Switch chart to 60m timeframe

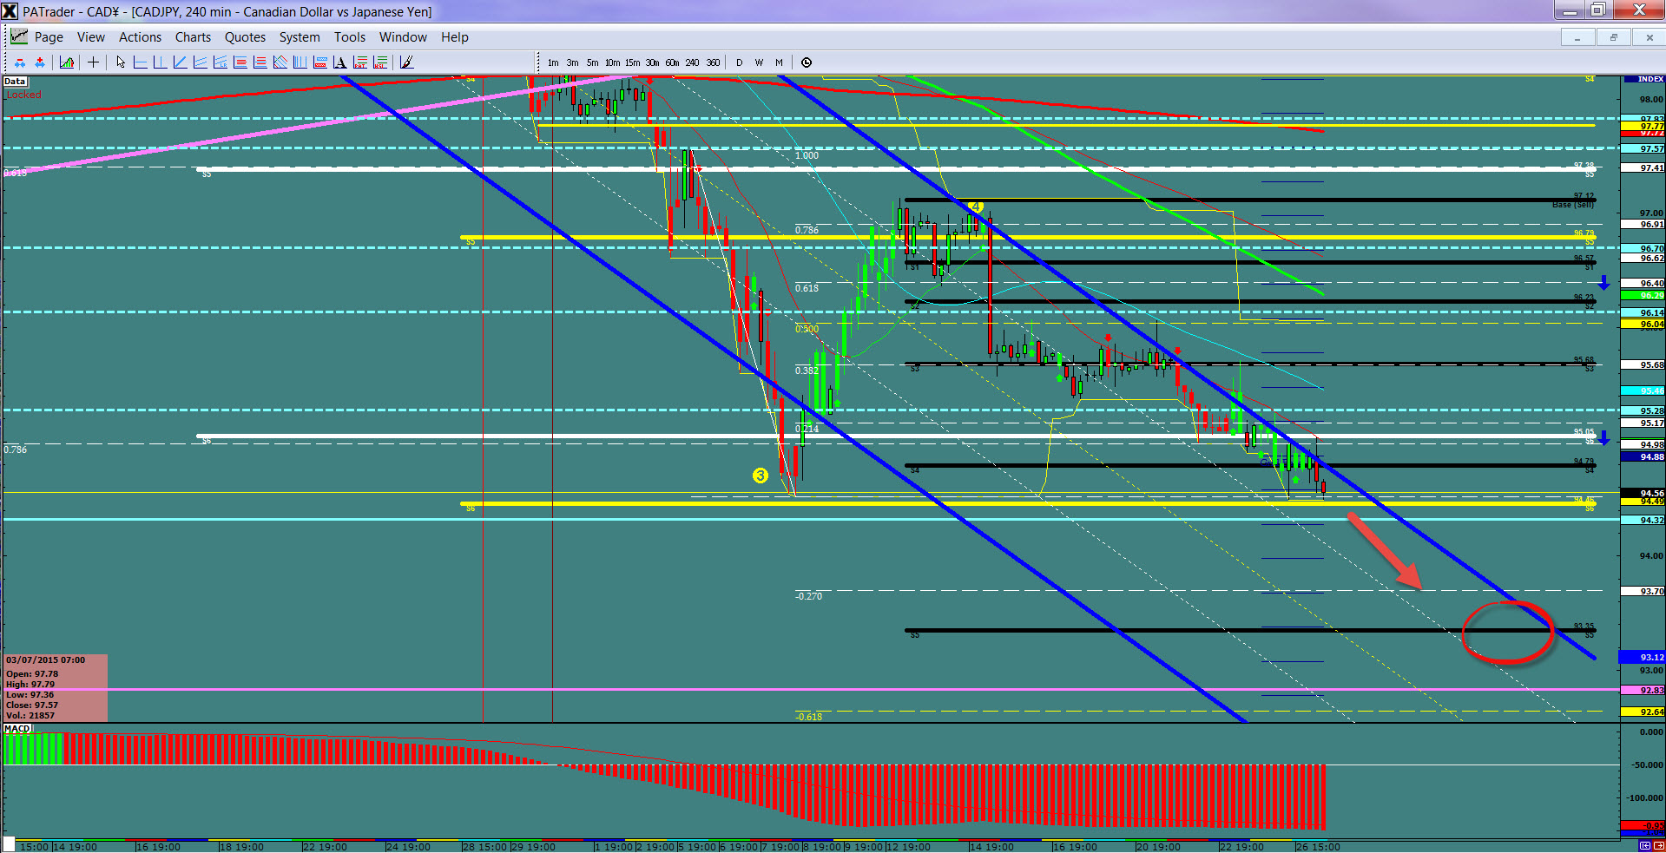[673, 62]
